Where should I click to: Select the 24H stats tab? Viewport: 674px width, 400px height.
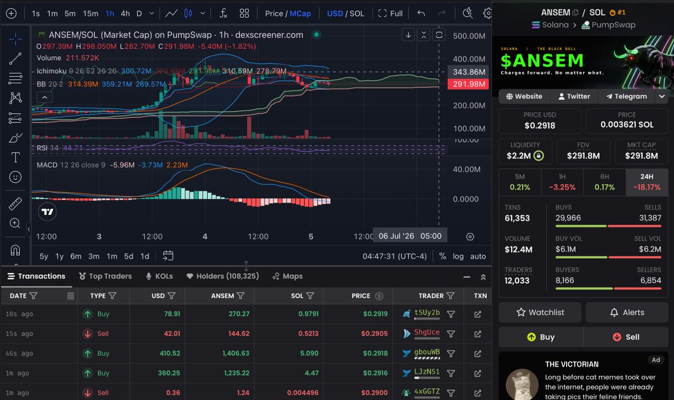[646, 182]
